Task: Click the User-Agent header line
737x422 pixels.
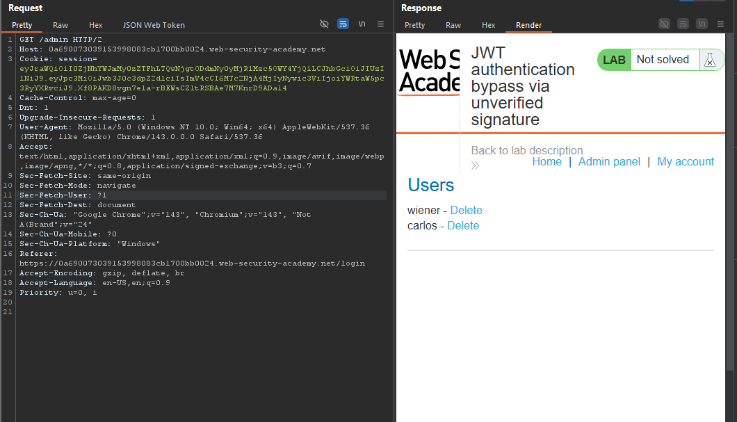Action: click(x=194, y=131)
